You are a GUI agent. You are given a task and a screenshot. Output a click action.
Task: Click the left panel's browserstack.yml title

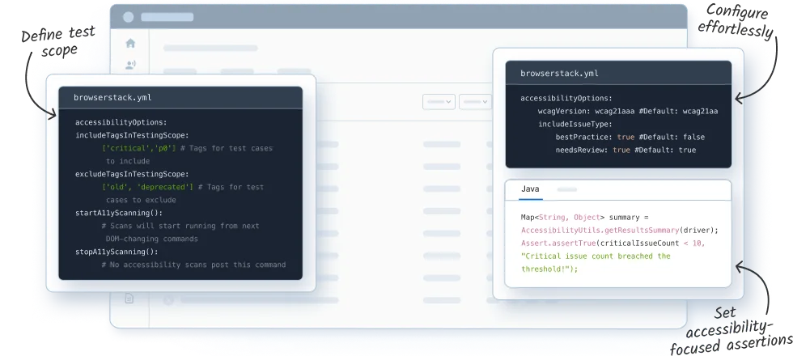click(112, 98)
